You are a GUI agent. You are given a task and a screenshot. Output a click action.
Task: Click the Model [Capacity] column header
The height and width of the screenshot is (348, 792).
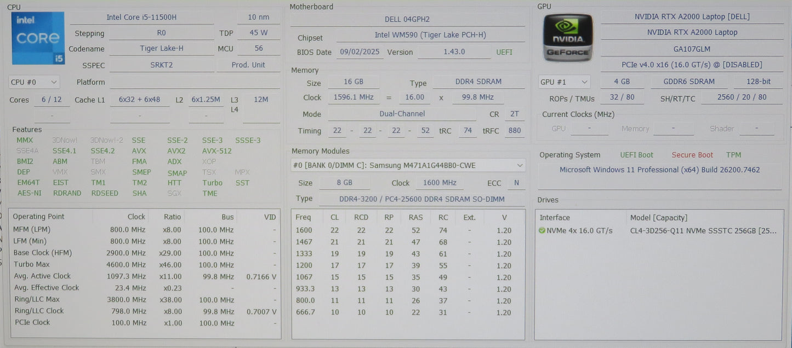coord(658,218)
